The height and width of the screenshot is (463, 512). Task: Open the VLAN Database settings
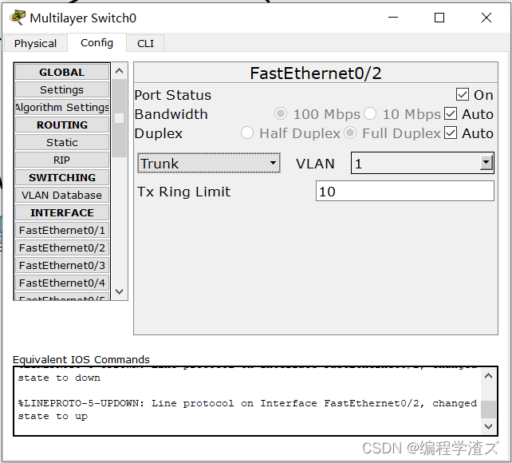point(61,196)
